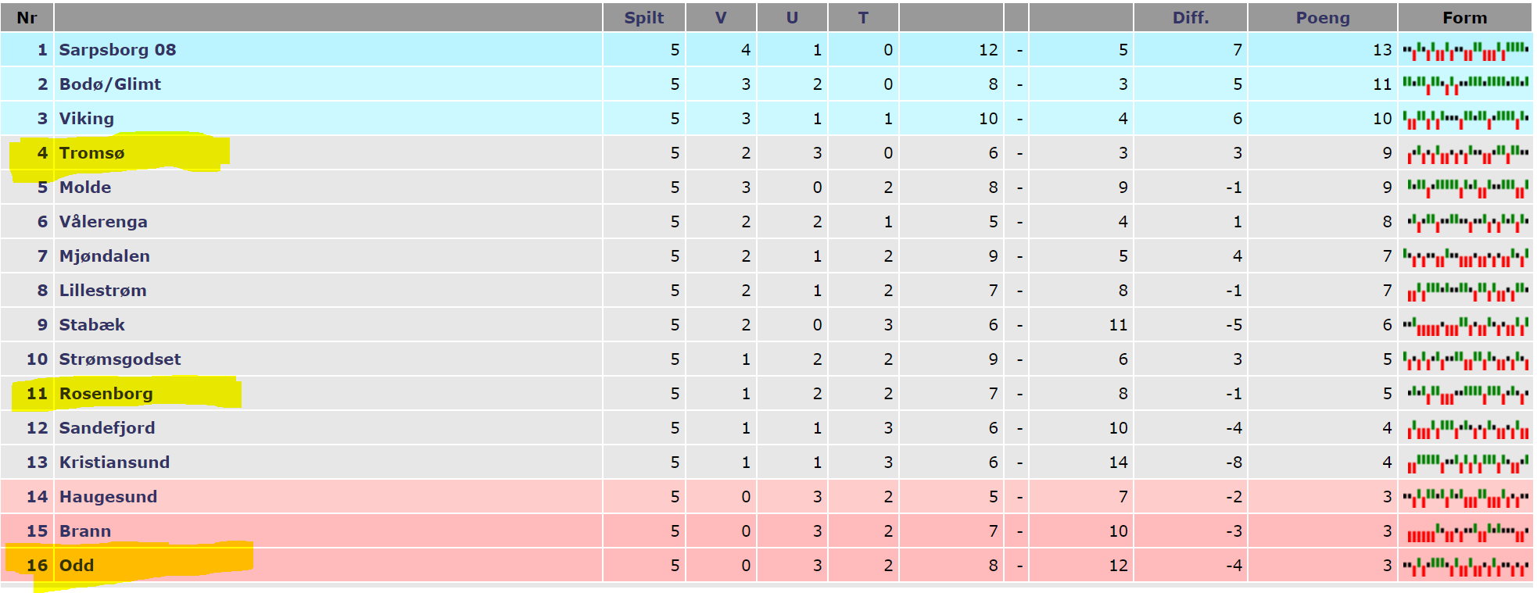View Bodø/Glimt form graph

[x=1465, y=85]
